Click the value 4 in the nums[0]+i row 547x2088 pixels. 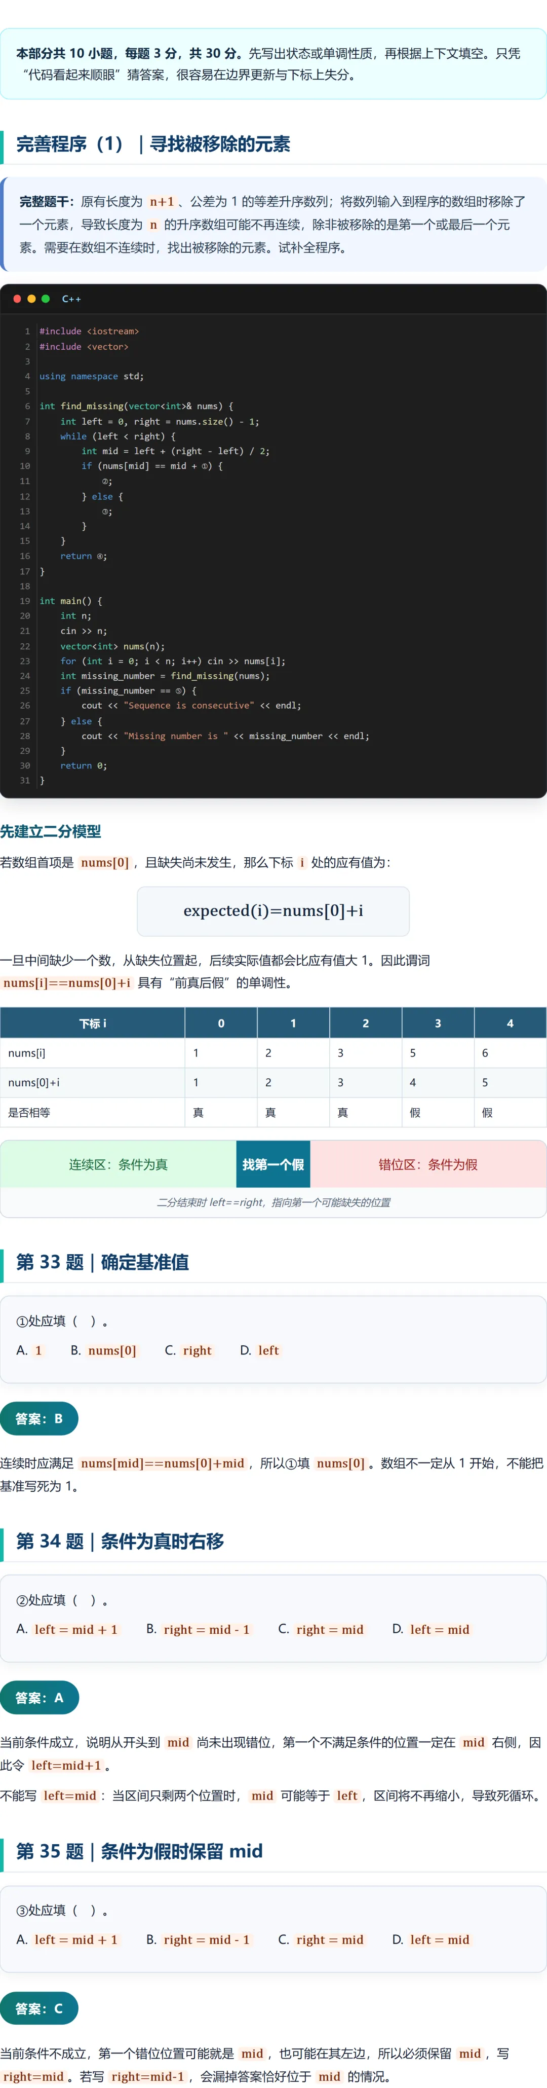coord(412,1082)
